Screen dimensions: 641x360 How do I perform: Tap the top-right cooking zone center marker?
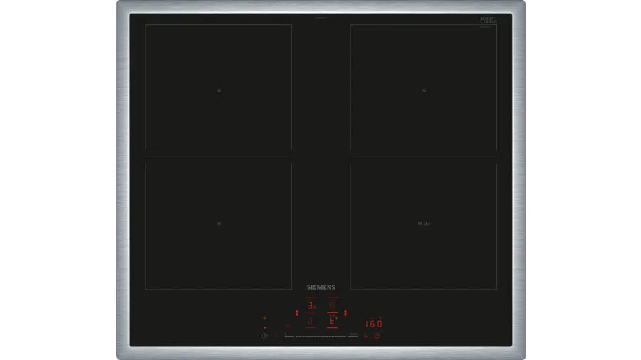pyautogui.click(x=423, y=90)
